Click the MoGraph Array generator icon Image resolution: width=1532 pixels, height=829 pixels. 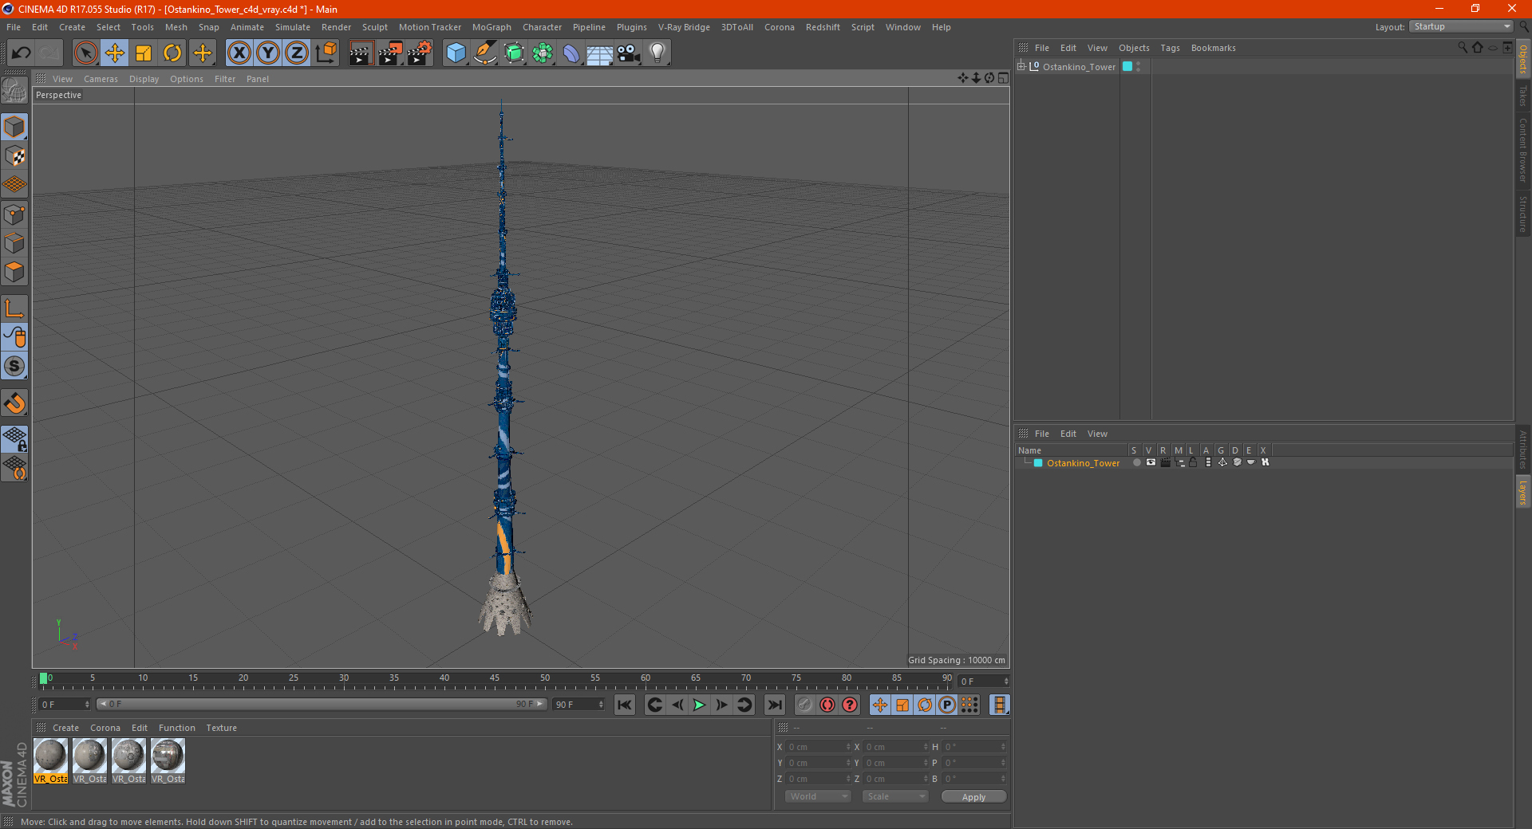click(543, 53)
